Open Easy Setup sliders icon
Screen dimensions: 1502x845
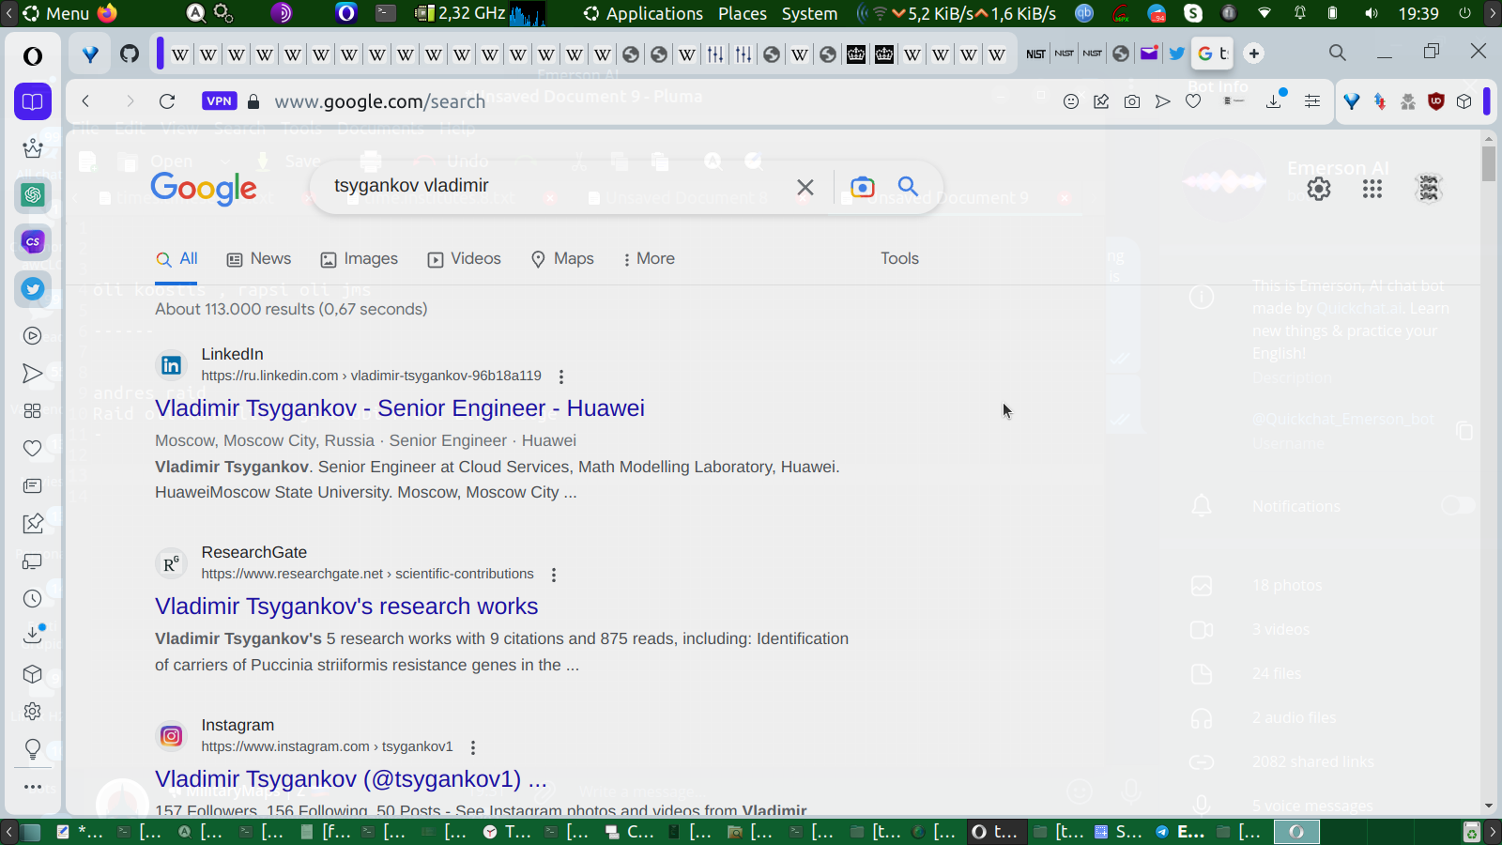click(x=1312, y=101)
